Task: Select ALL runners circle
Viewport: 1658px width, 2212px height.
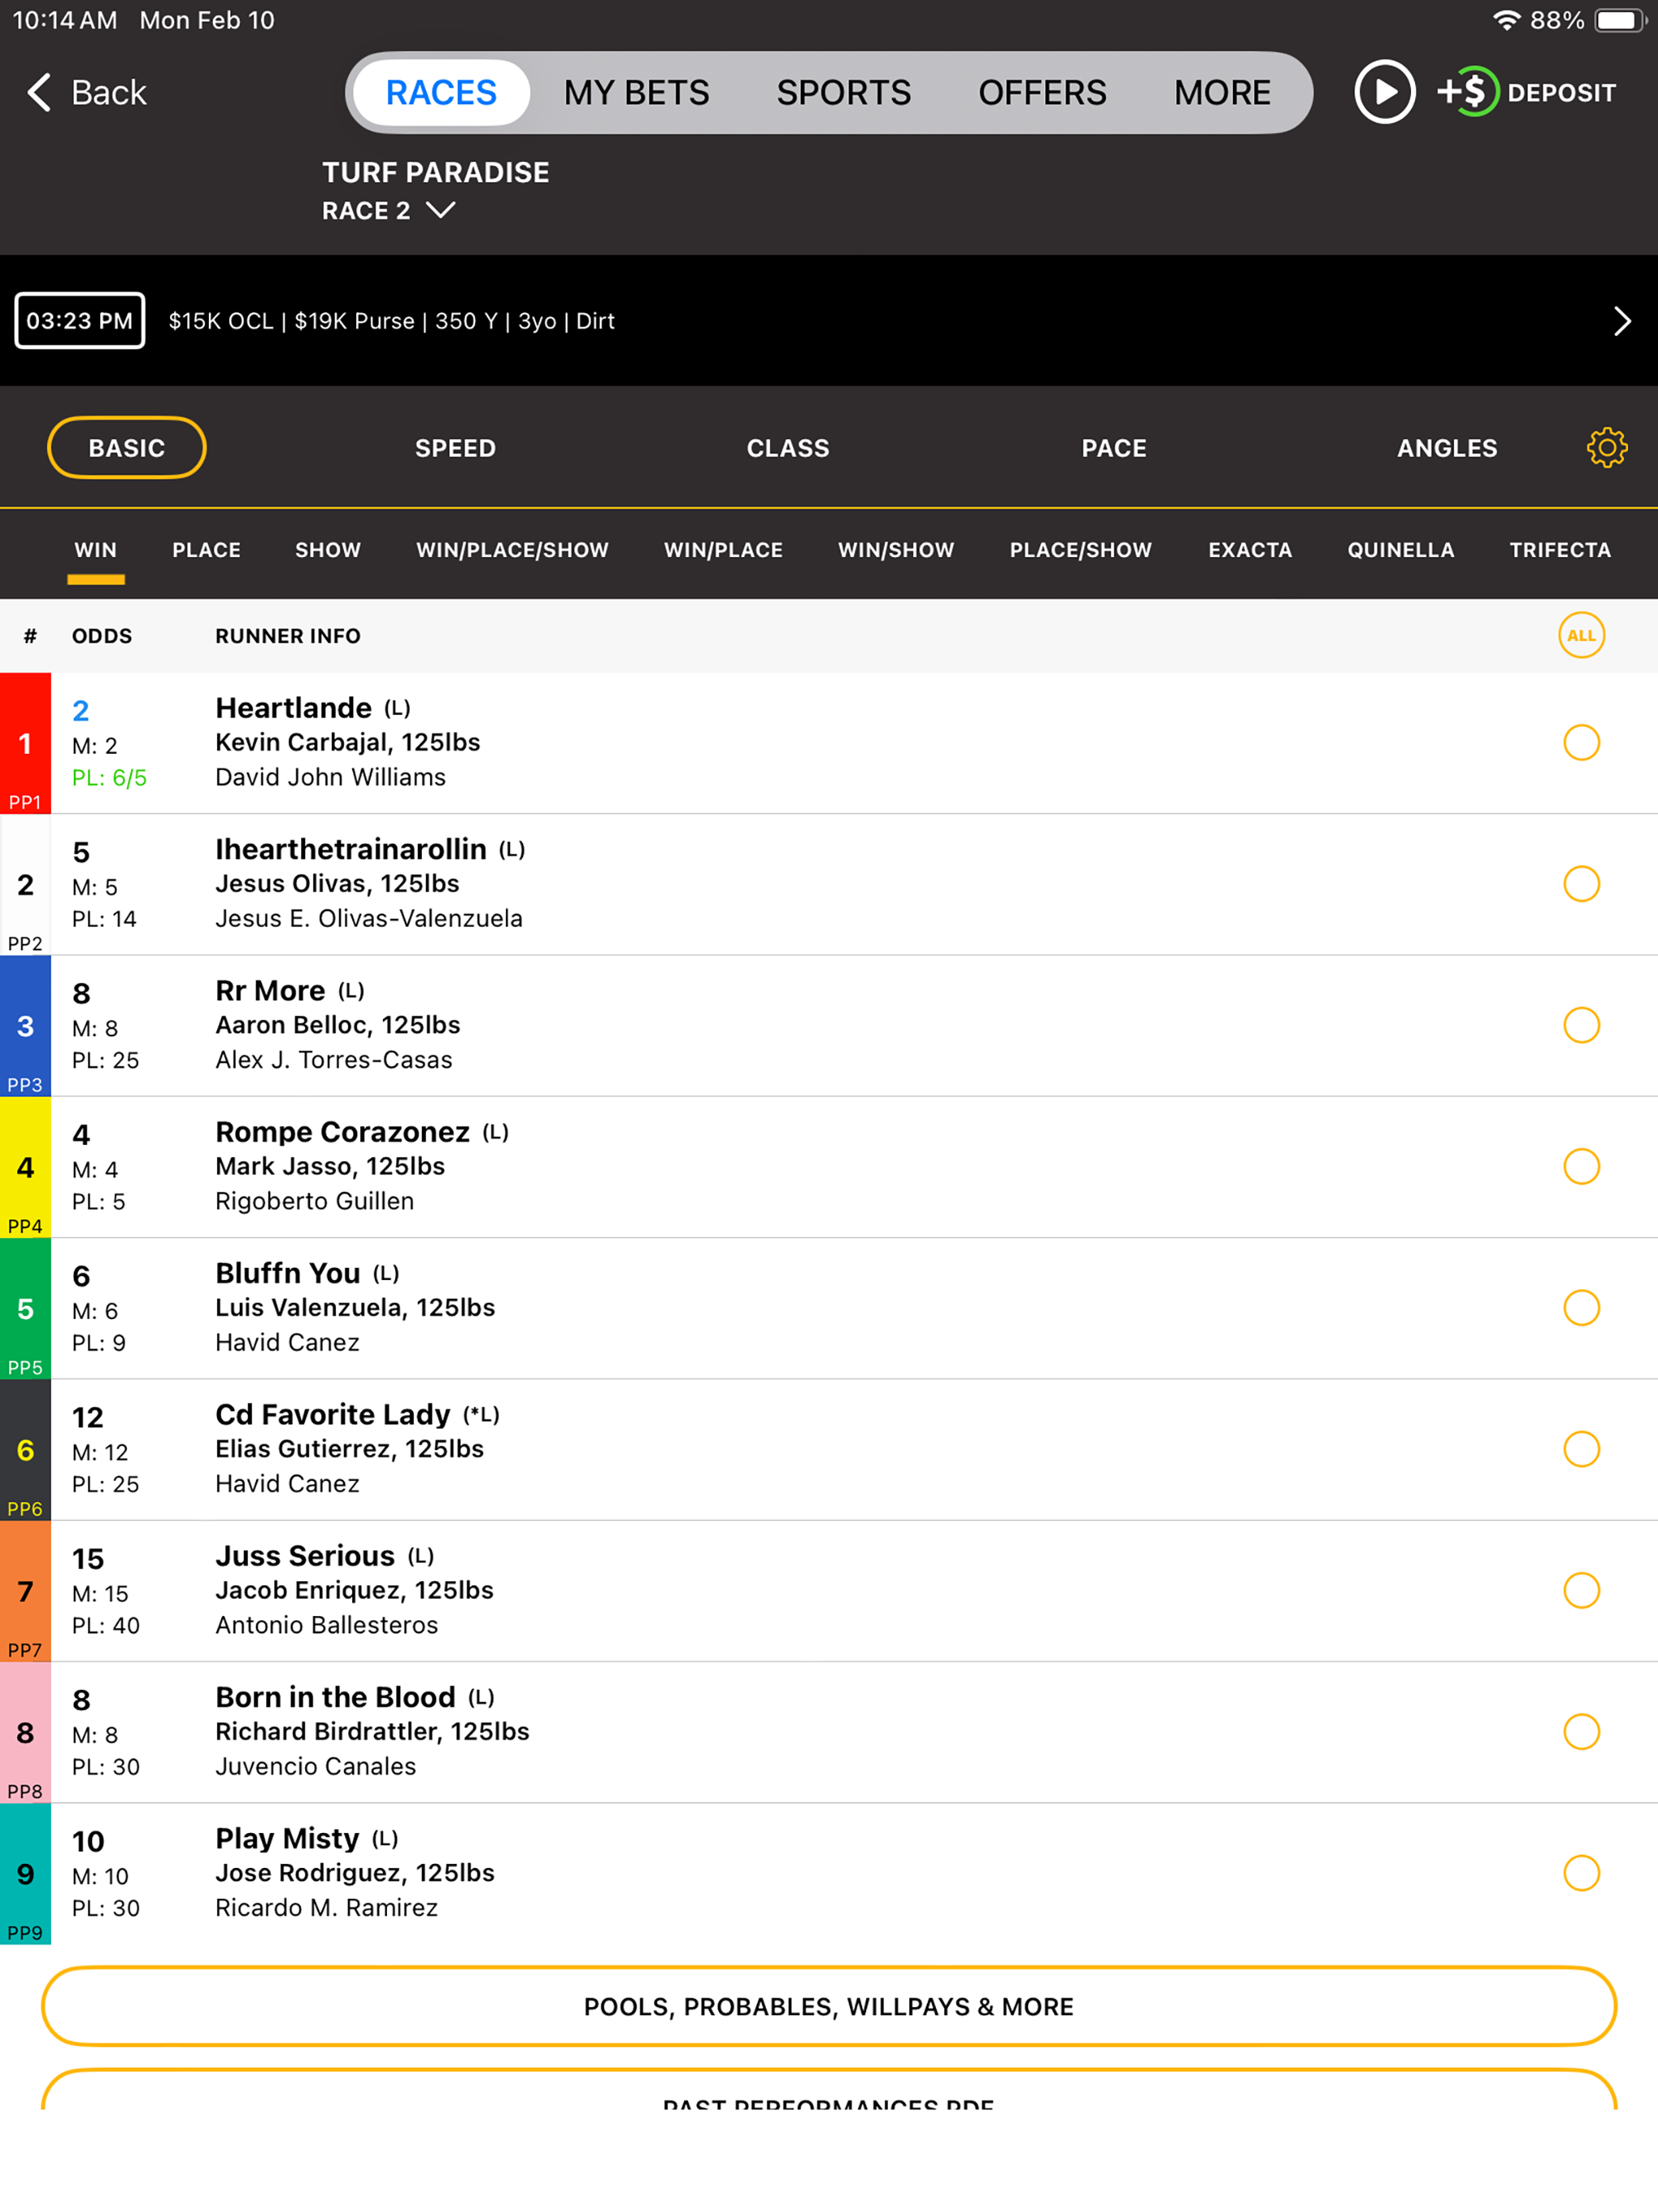Action: (1581, 635)
